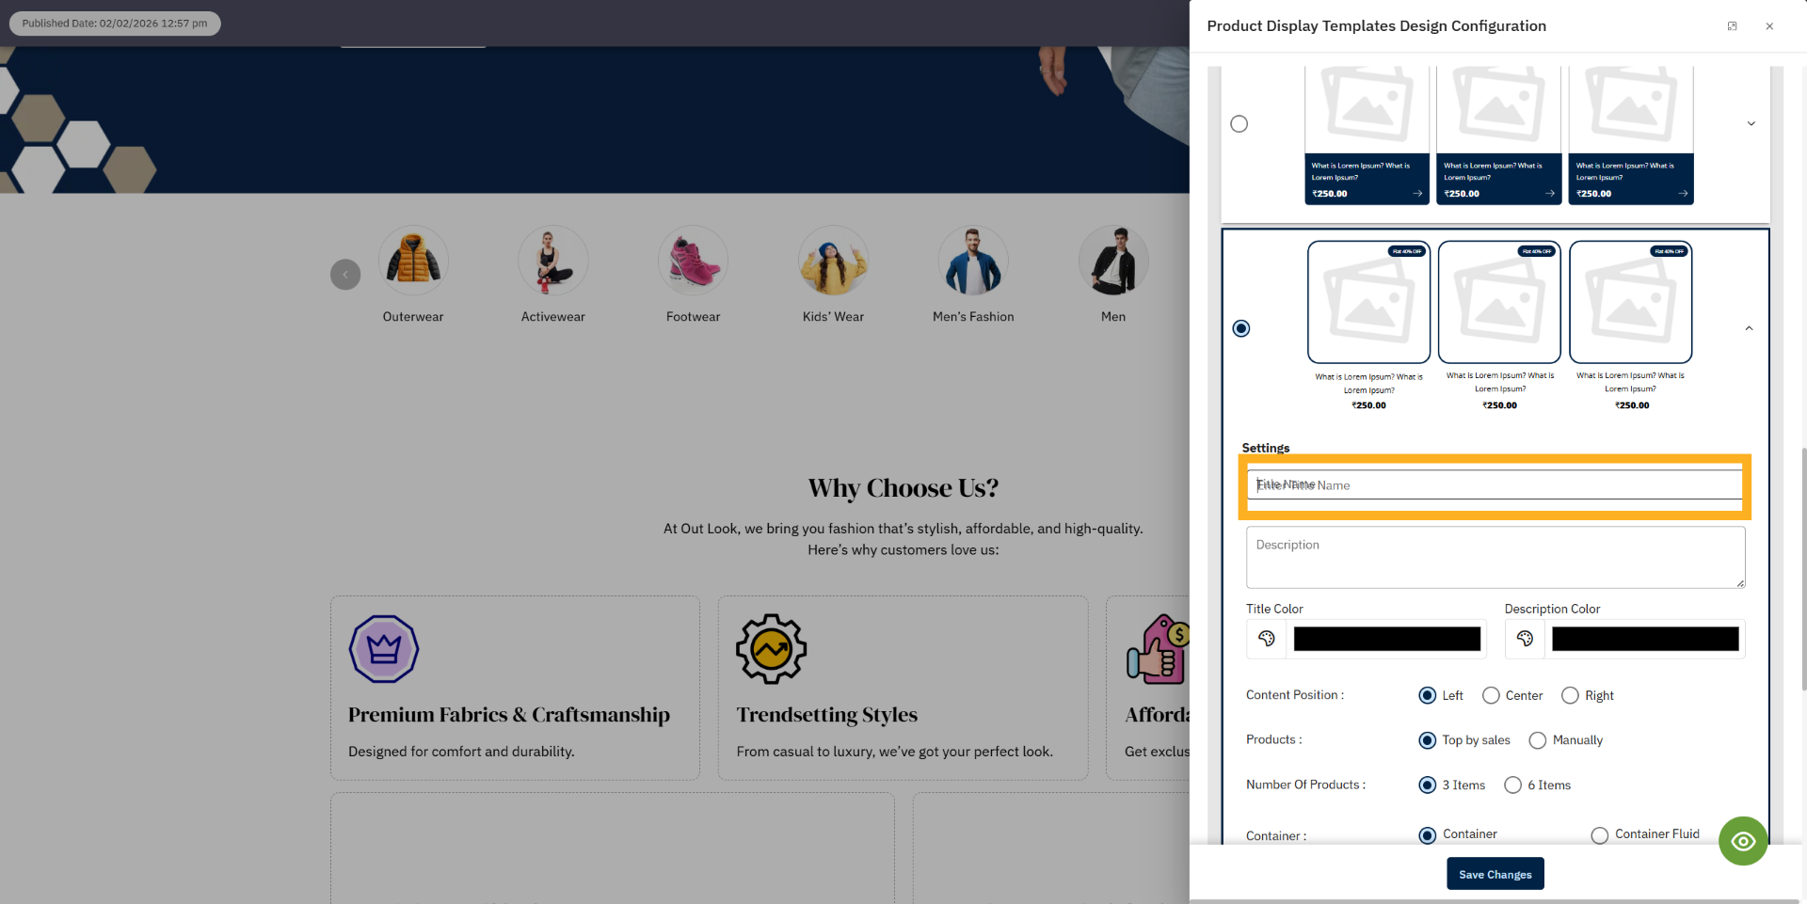Click Save Changes
Image resolution: width=1807 pixels, height=904 pixels.
coord(1495,873)
